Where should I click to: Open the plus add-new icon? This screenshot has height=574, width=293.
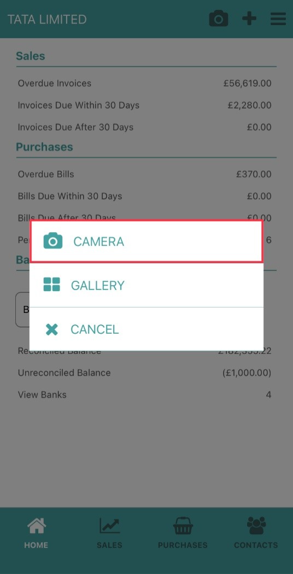pyautogui.click(x=249, y=19)
